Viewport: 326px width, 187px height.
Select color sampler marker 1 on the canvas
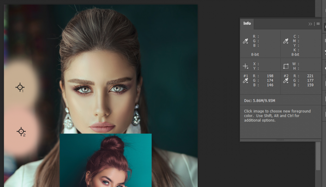point(20,87)
